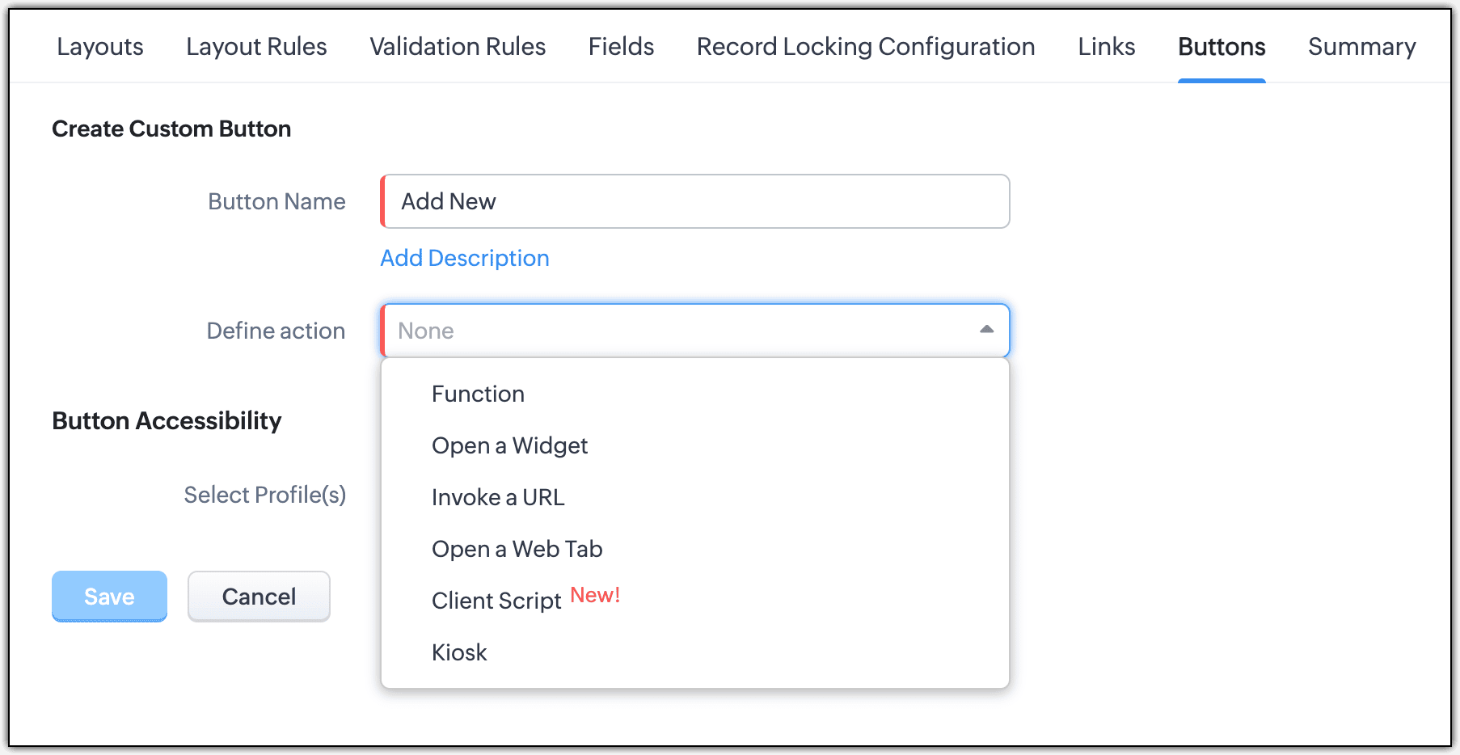Open the Links tab

[x=1106, y=47]
